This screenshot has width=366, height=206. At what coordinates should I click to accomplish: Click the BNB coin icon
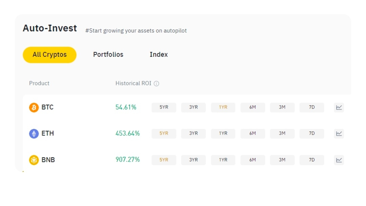(x=34, y=160)
